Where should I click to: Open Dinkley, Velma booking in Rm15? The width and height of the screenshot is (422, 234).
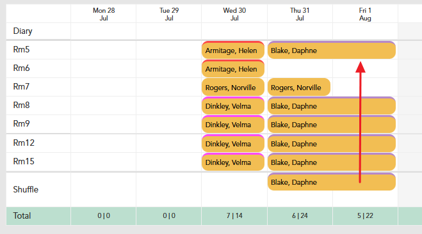pos(233,162)
